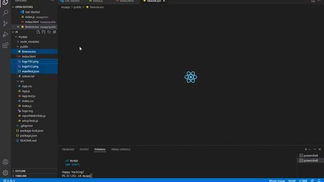Open index.html in Open Editors list
The width and height of the screenshot is (324, 182).
pyautogui.click(x=32, y=22)
